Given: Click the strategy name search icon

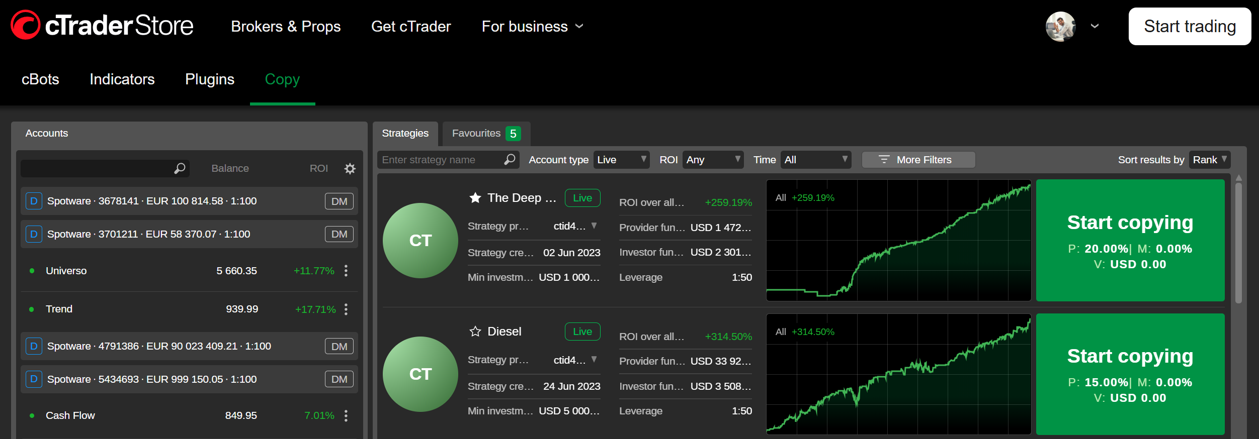Looking at the screenshot, I should tap(510, 160).
